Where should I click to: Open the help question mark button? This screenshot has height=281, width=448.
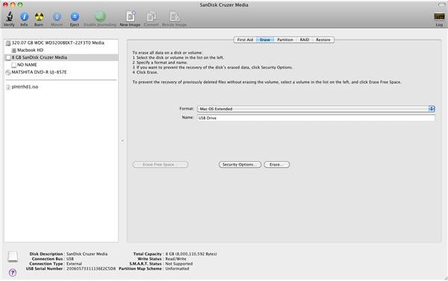point(13,273)
